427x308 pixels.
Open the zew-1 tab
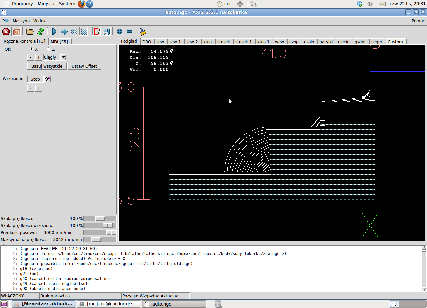[175, 42]
